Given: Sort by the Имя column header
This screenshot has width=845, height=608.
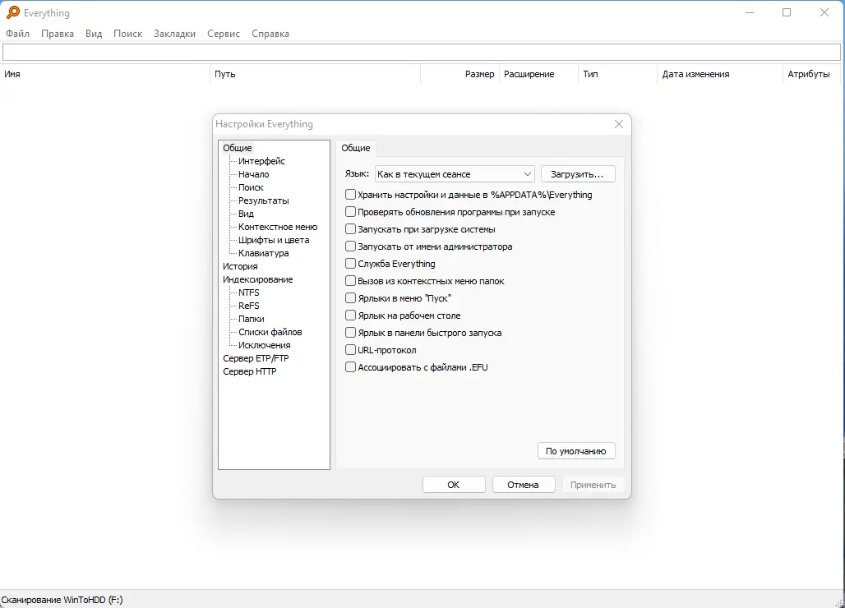Looking at the screenshot, I should 105,74.
